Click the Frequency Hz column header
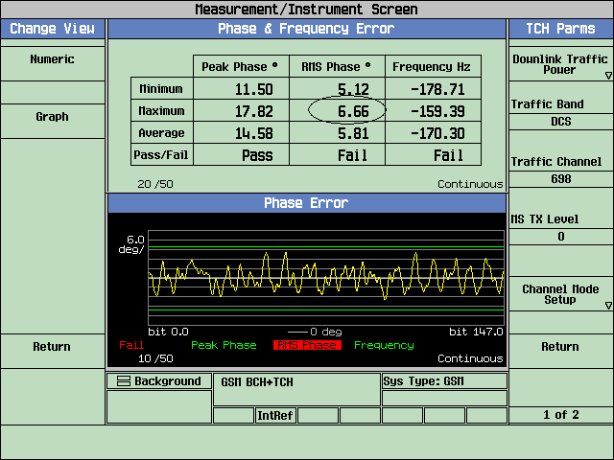The image size is (614, 460). [x=432, y=67]
